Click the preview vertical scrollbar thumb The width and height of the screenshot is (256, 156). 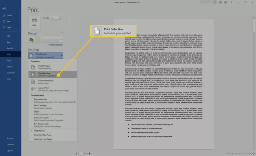click(254, 25)
